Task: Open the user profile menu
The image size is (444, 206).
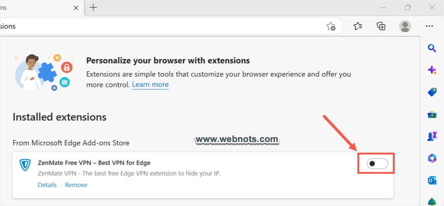Action: [405, 26]
